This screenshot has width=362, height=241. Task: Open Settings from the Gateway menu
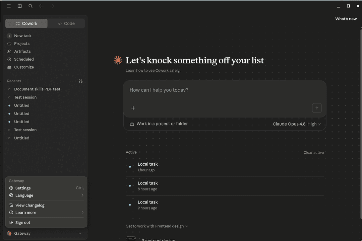46,188
